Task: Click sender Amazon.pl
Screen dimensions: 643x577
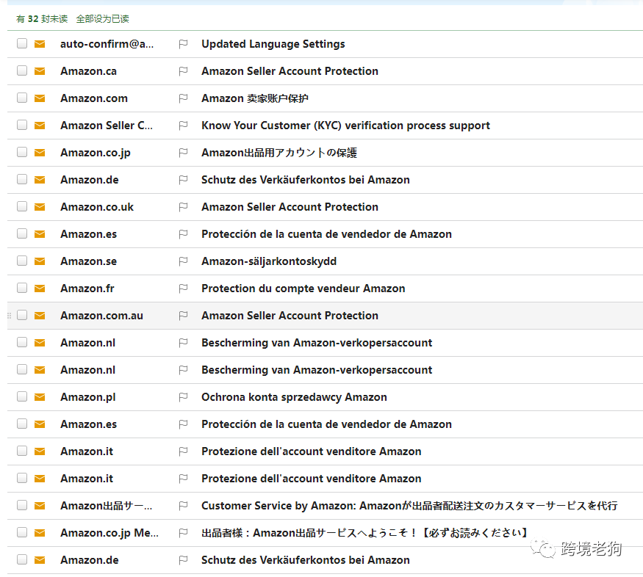Action: pos(87,397)
